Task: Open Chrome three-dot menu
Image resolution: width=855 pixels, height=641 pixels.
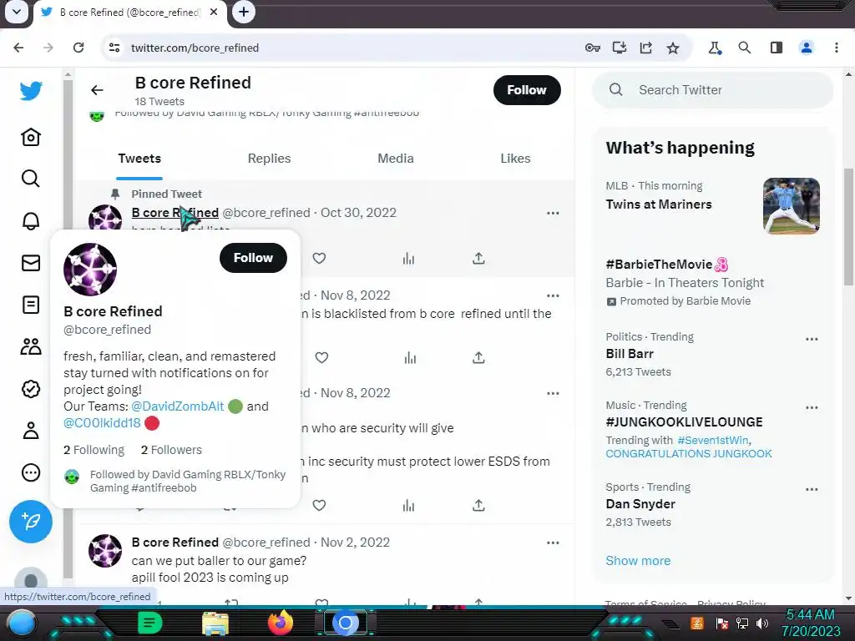Action: tap(836, 48)
